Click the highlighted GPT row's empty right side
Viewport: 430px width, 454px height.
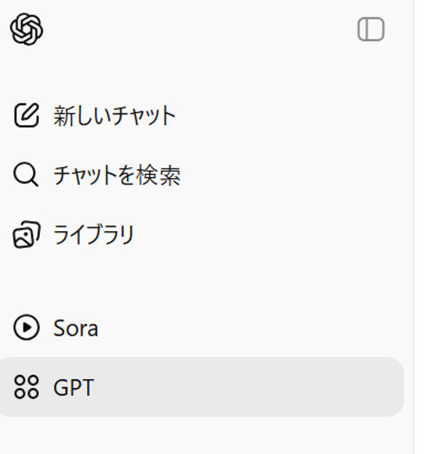point(249,387)
